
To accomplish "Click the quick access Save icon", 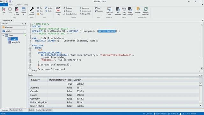I will (x=10, y=1).
